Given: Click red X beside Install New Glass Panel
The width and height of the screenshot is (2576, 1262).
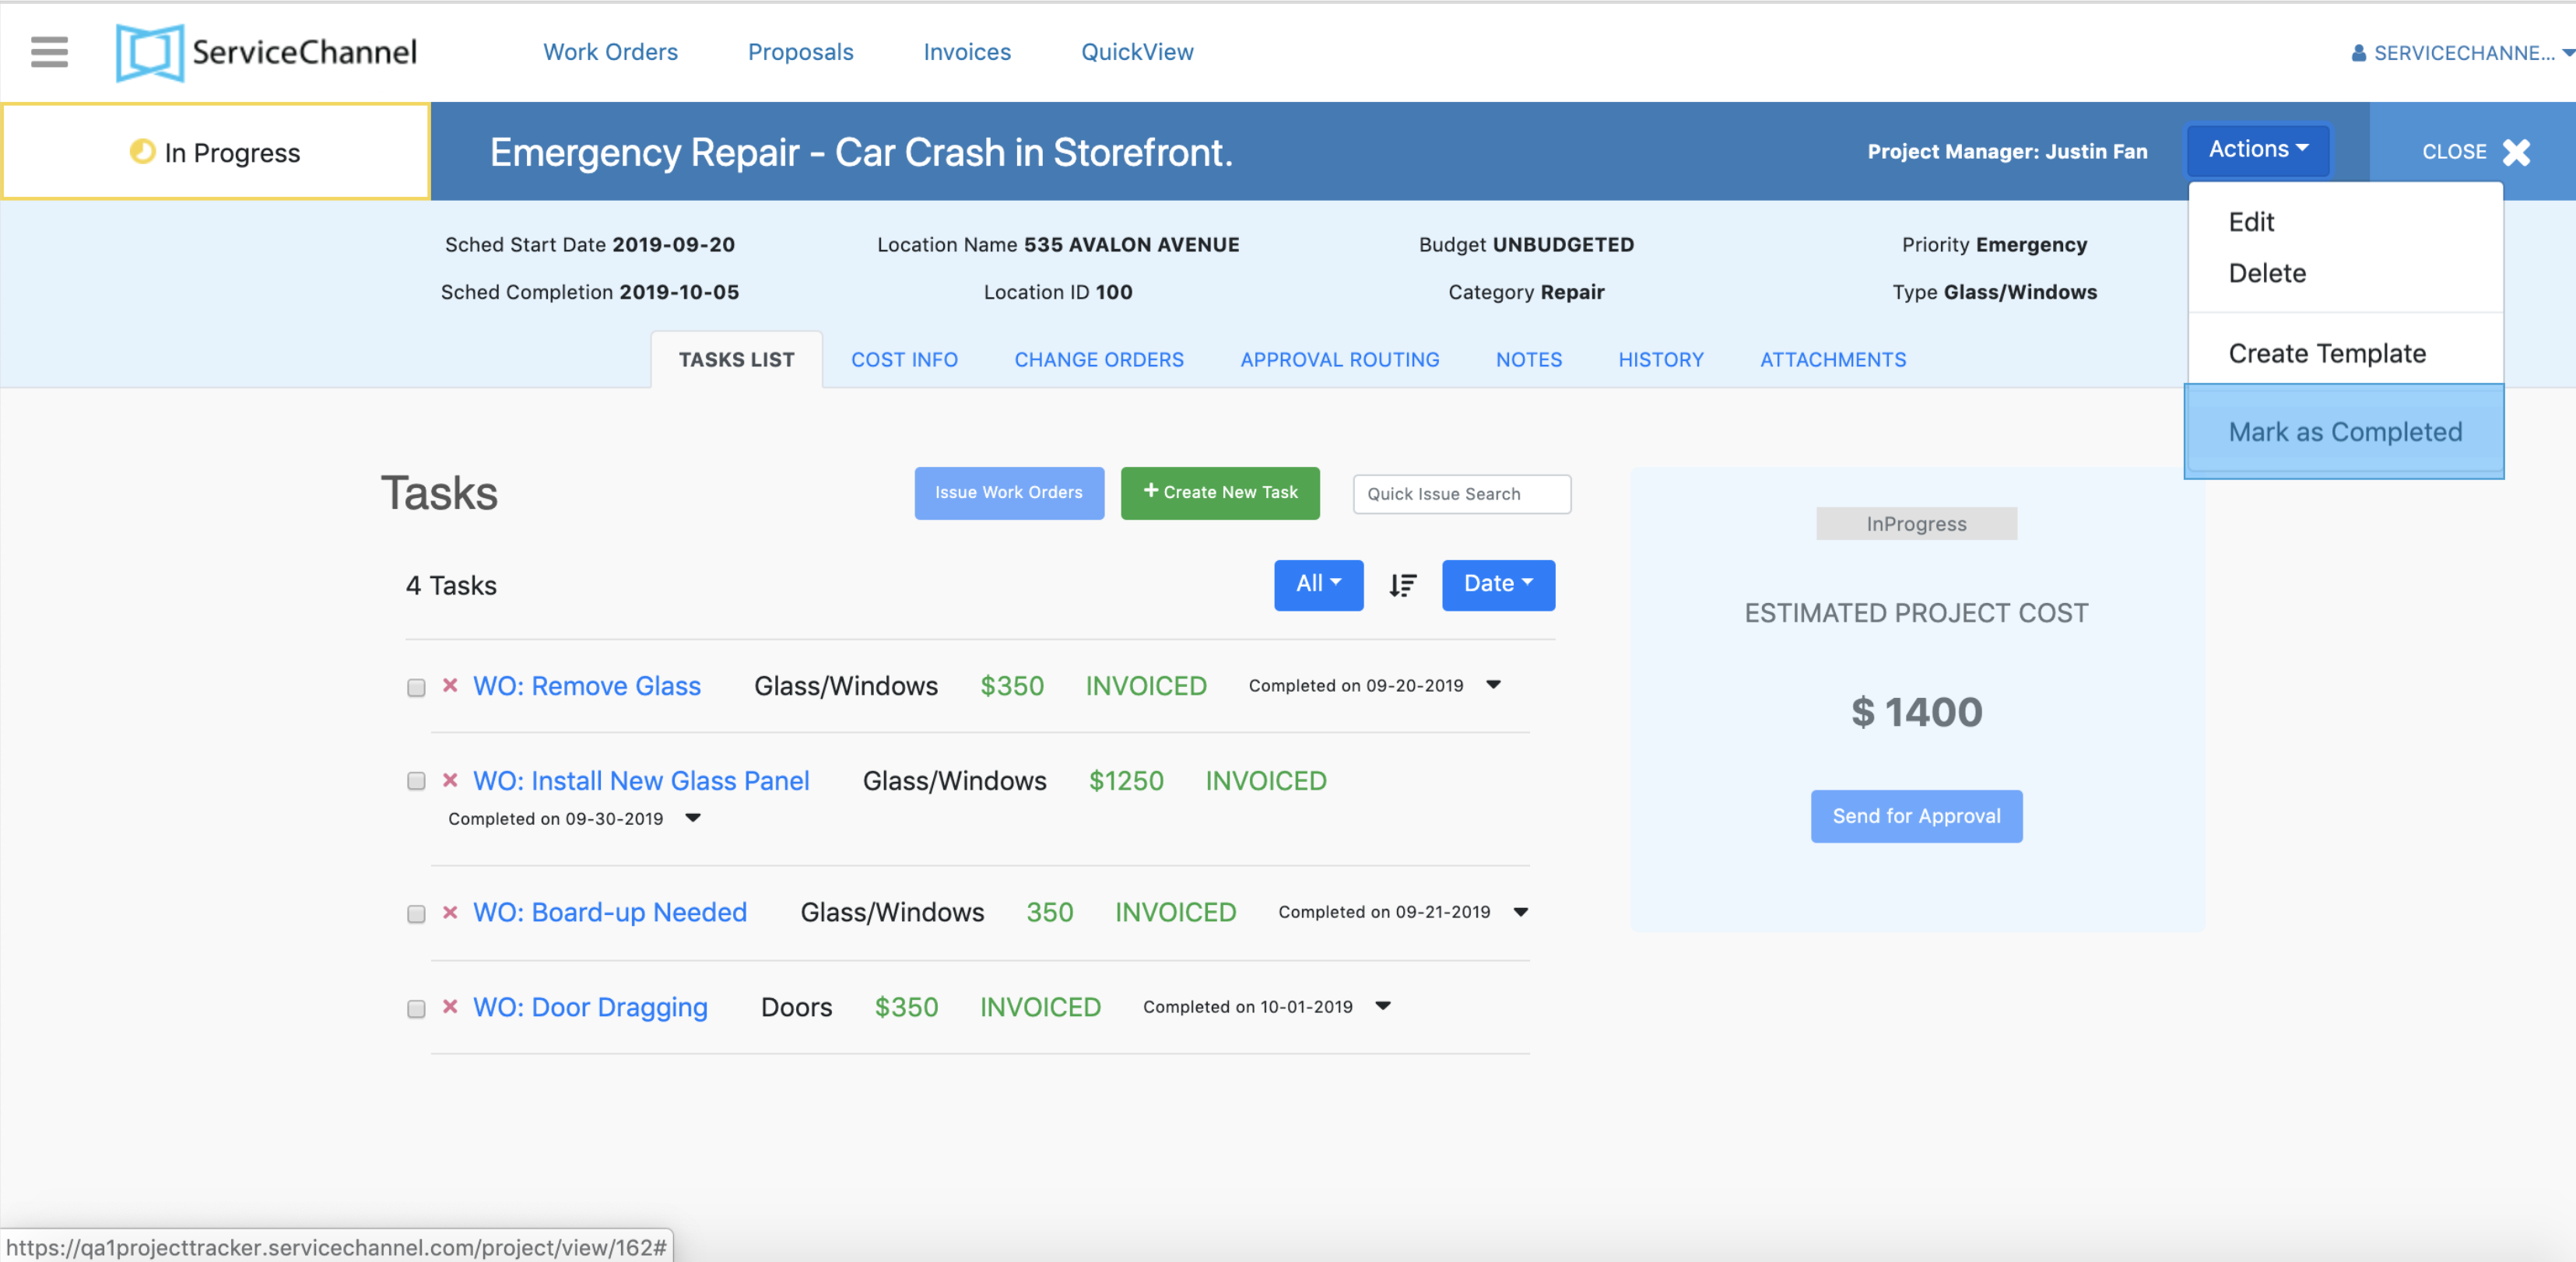Looking at the screenshot, I should 450,780.
